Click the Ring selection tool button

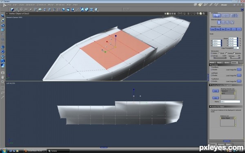click(218, 29)
